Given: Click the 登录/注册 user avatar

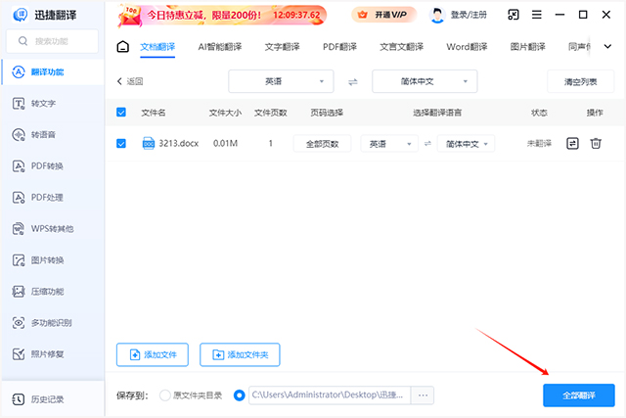Looking at the screenshot, I should (437, 16).
